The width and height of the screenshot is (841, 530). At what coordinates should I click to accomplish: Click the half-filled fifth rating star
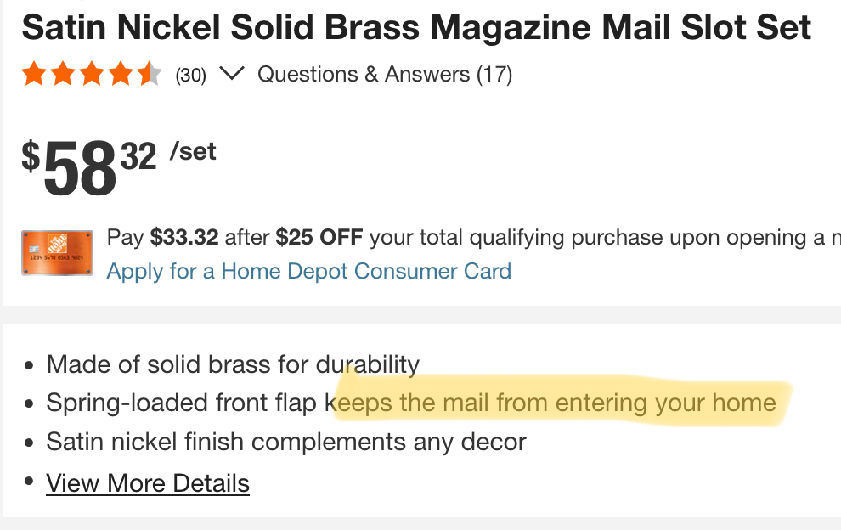coord(150,75)
